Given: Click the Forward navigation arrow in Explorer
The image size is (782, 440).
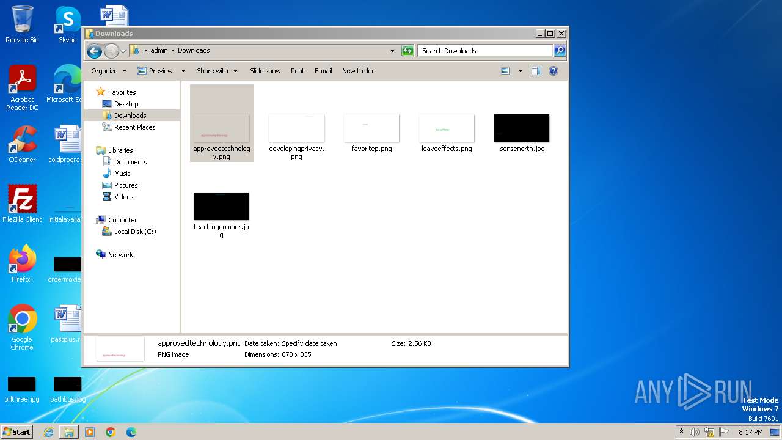Looking at the screenshot, I should point(111,51).
